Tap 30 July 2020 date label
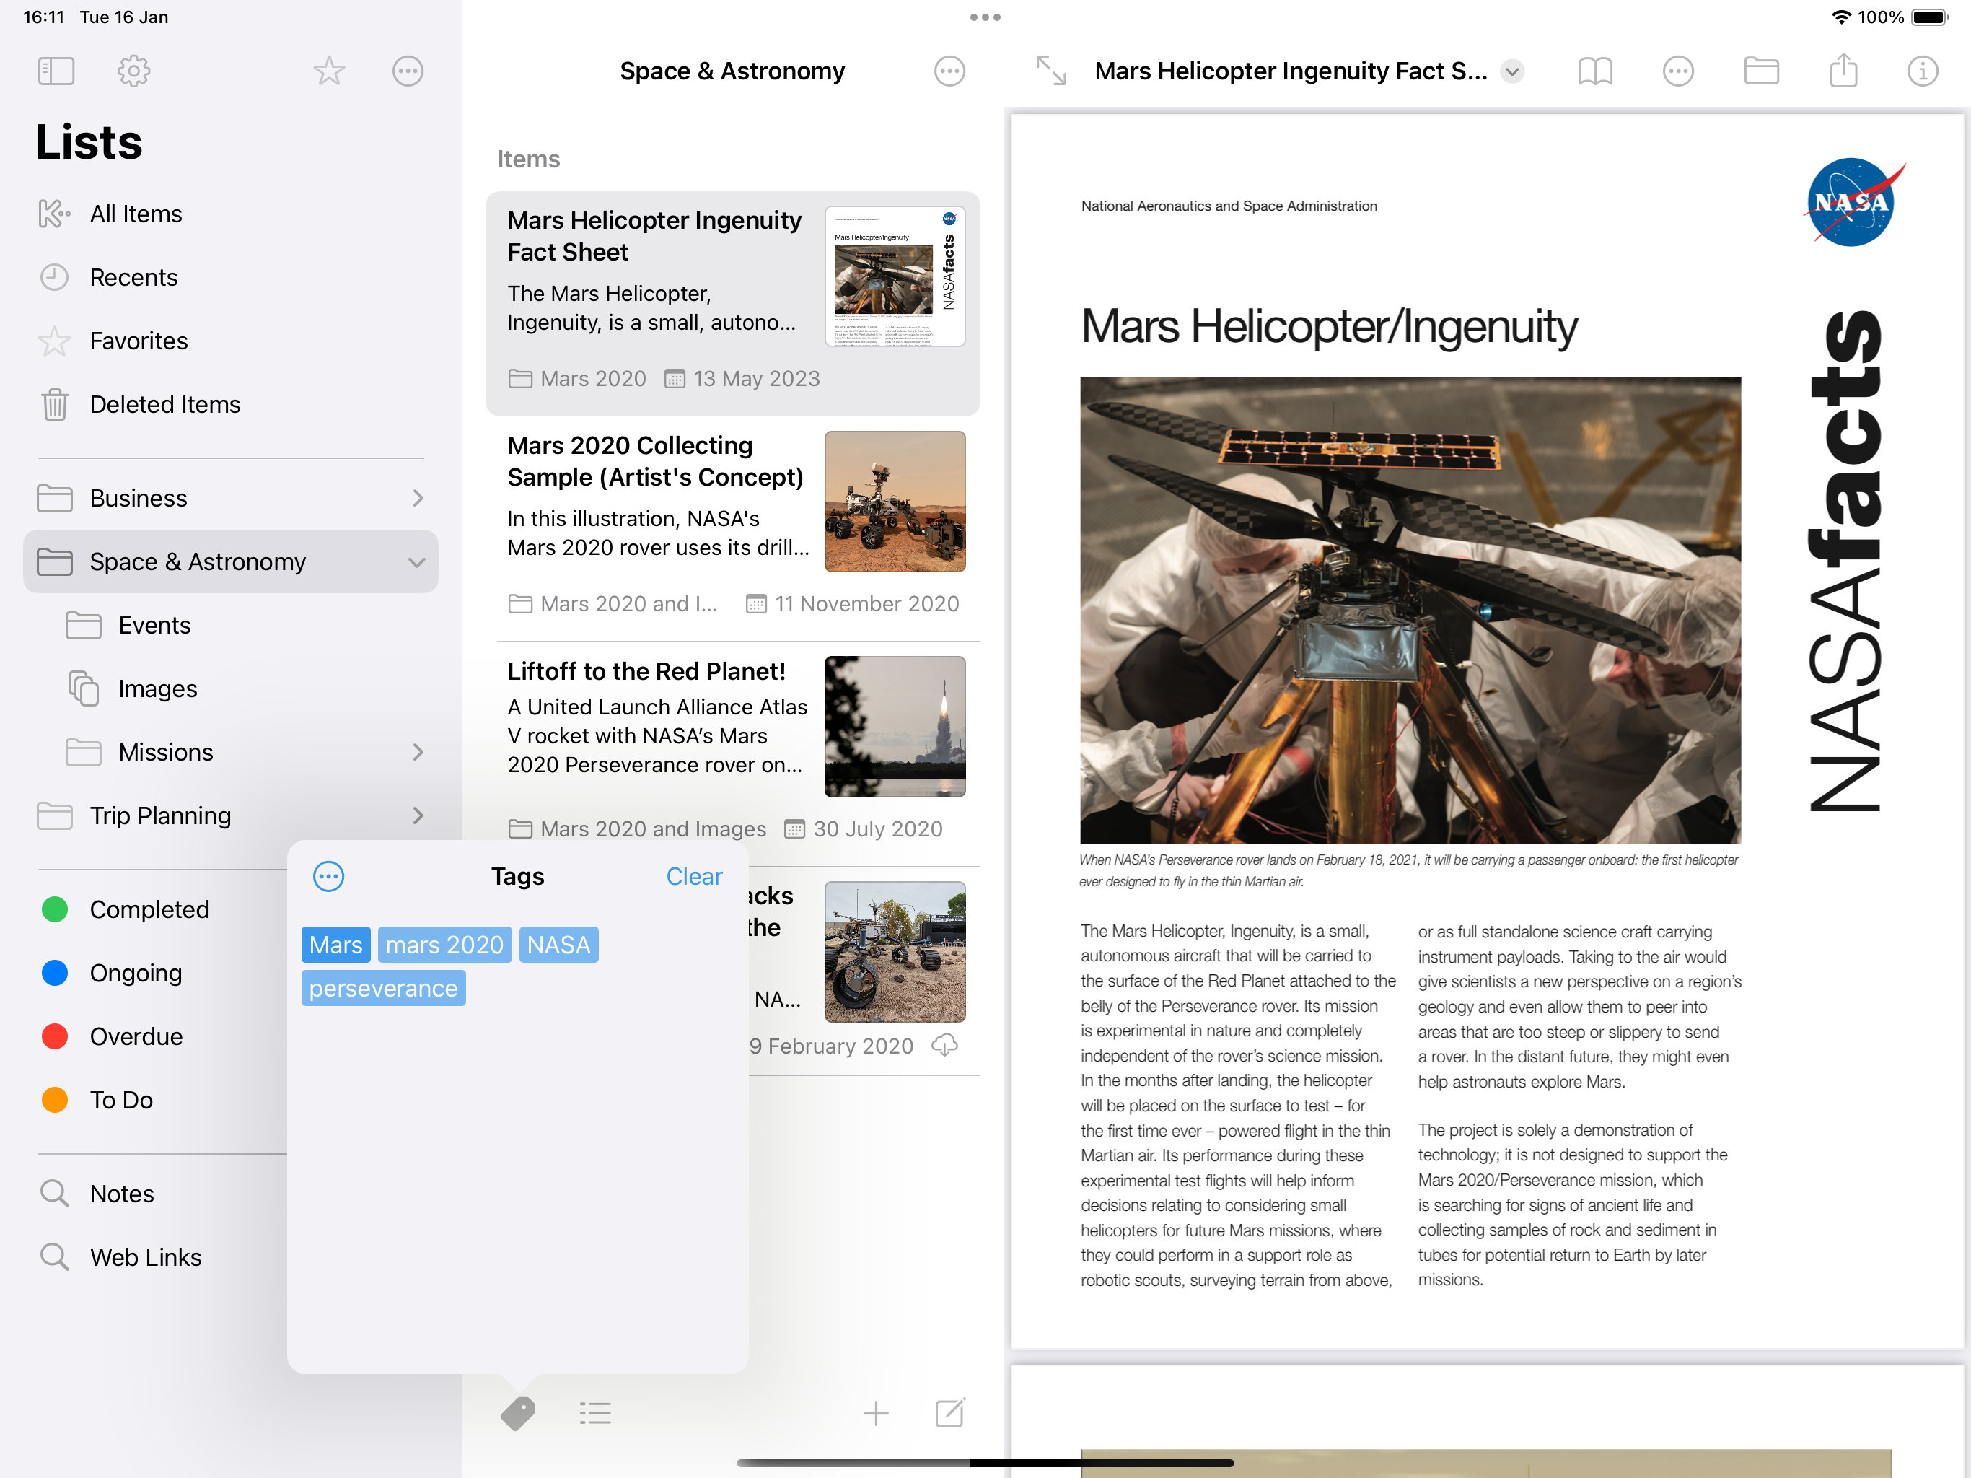The image size is (1971, 1478). (x=864, y=829)
